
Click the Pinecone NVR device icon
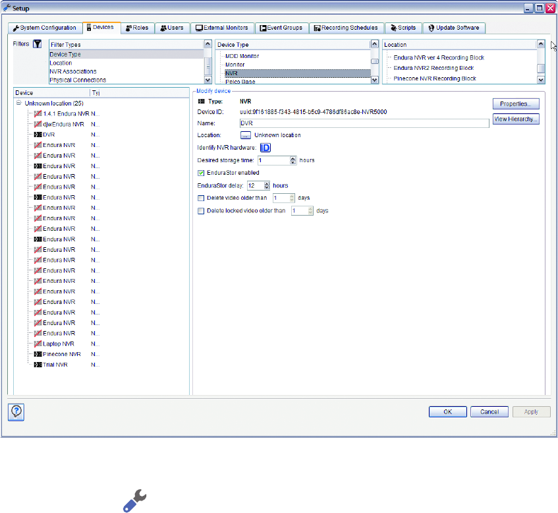click(x=38, y=354)
